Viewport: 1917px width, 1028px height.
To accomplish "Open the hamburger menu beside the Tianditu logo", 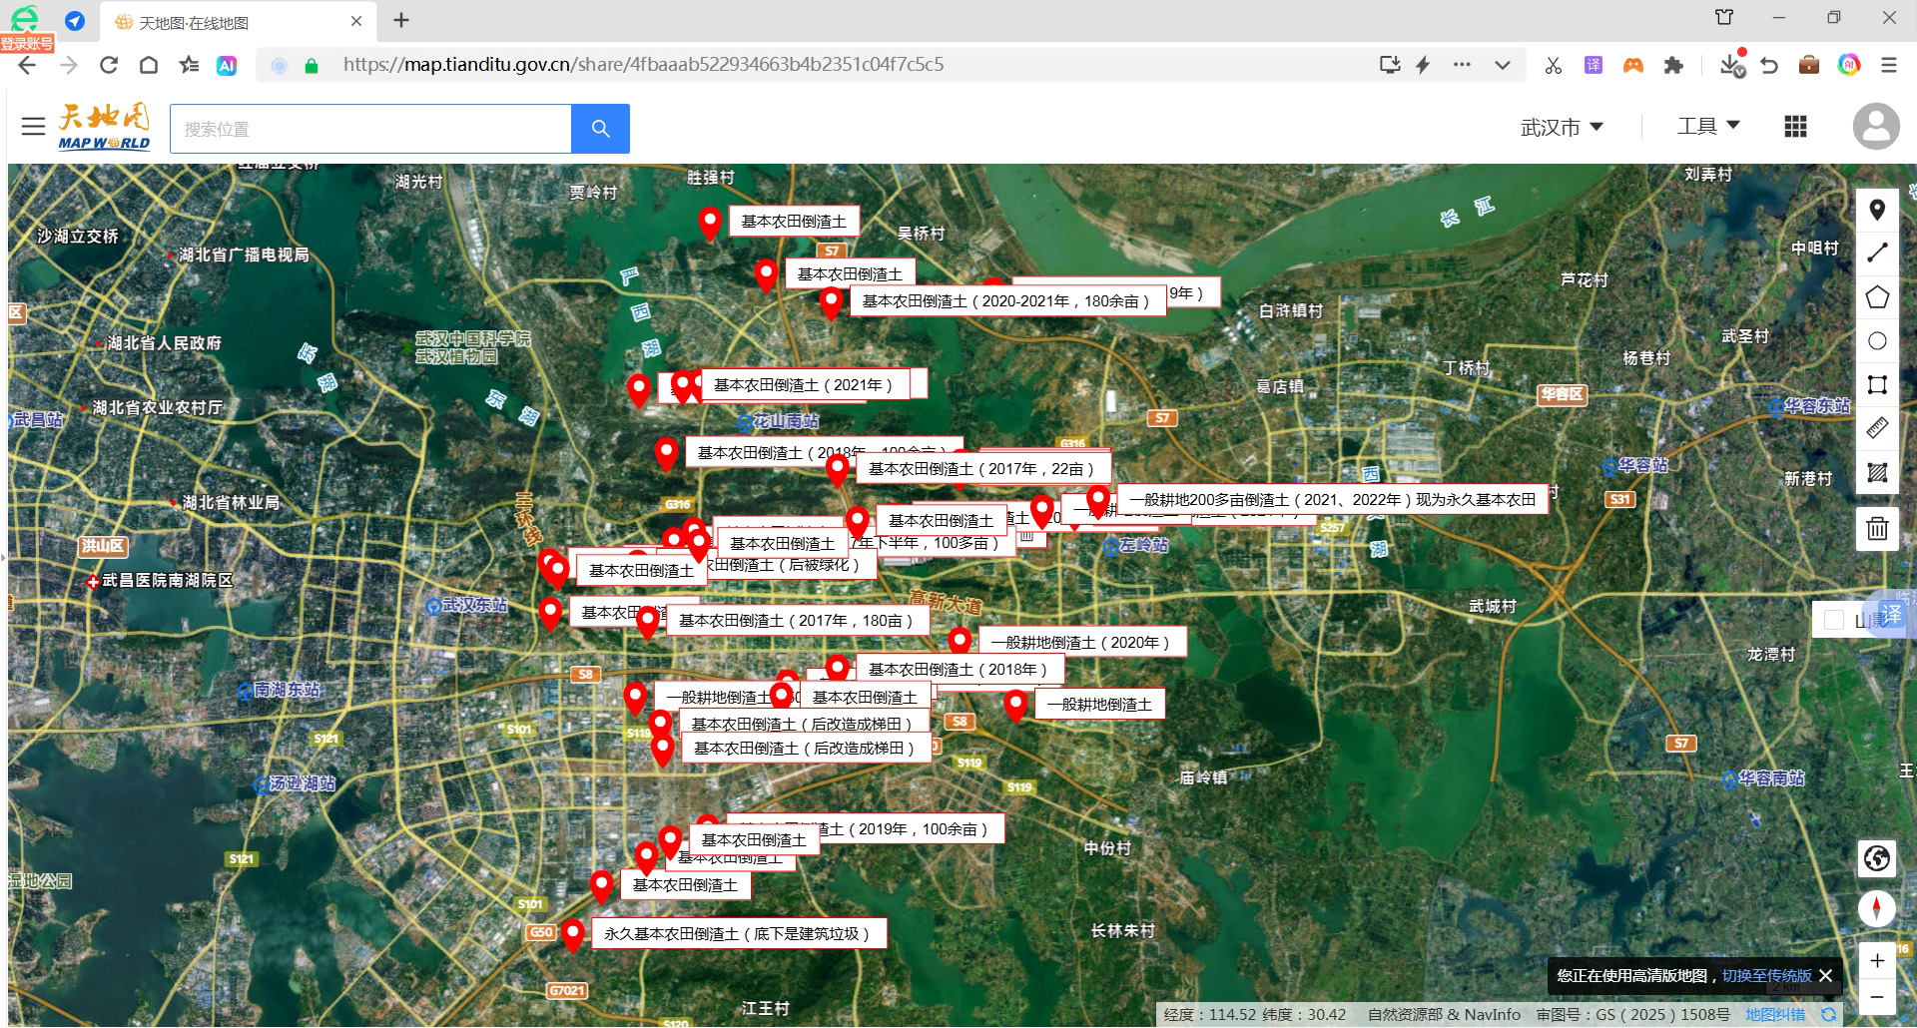I will 33,127.
